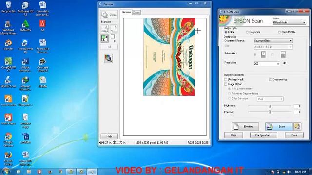Open the Windows Movie Maker desktop icon

(8, 27)
